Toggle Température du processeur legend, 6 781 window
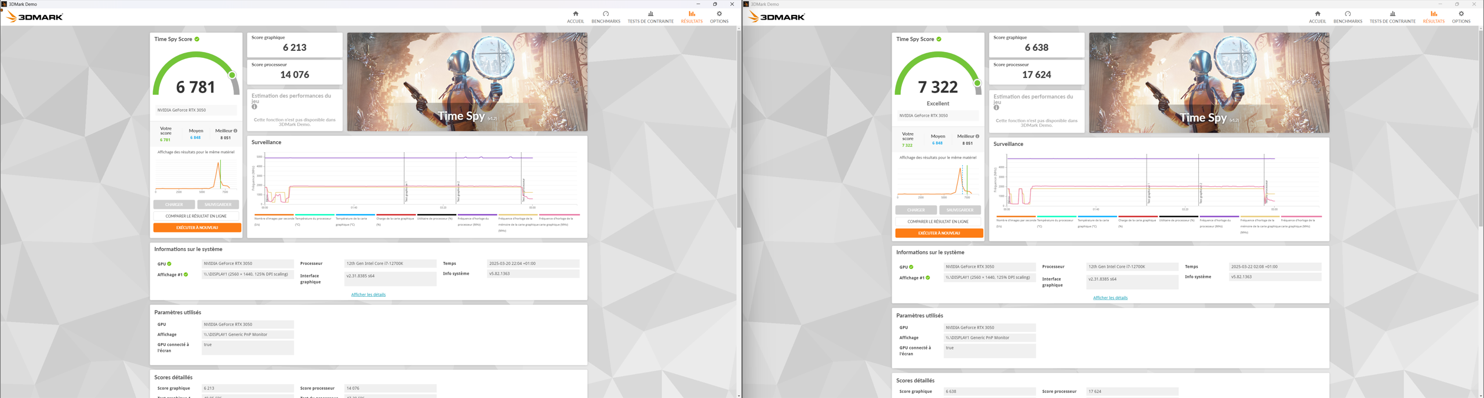The height and width of the screenshot is (398, 1484). tap(314, 221)
